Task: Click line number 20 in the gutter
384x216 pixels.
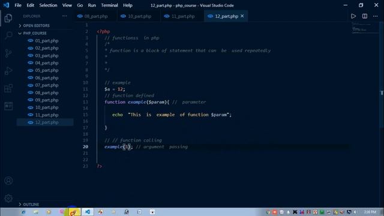Action: [85, 146]
